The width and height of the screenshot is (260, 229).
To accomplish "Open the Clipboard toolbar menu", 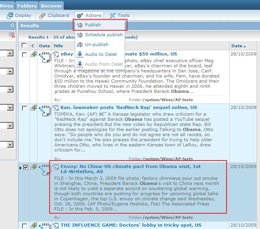I will (54, 15).
